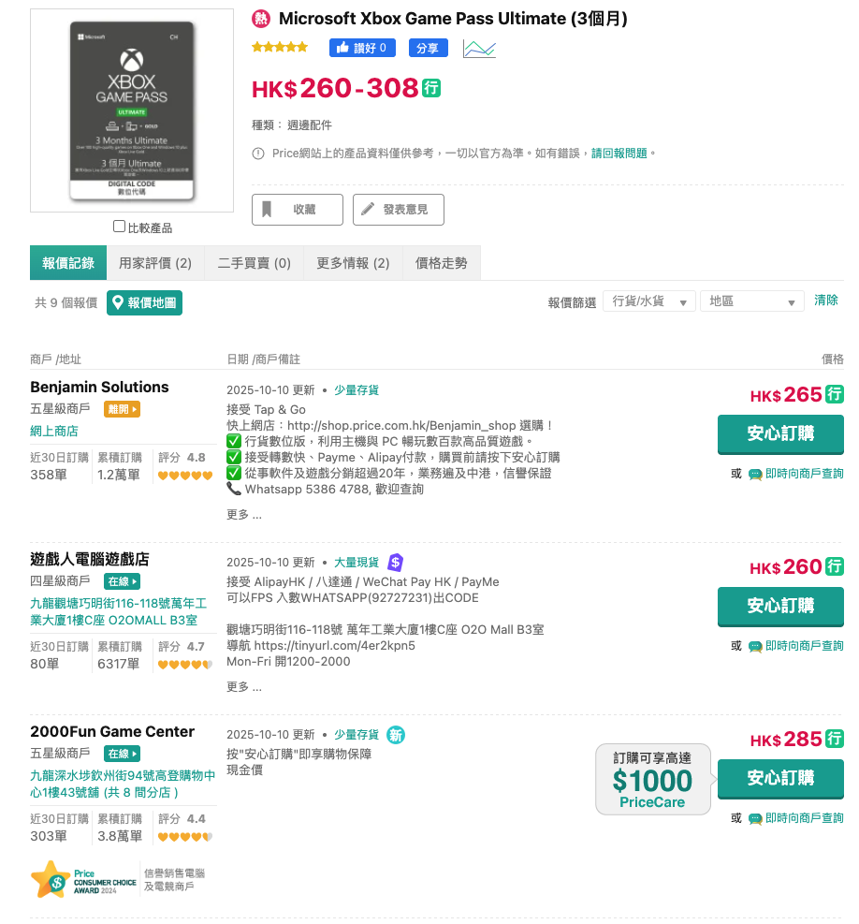Image resolution: width=859 pixels, height=924 pixels.
Task: Click the Xbox Game Pass product thumbnail
Action: (x=132, y=110)
